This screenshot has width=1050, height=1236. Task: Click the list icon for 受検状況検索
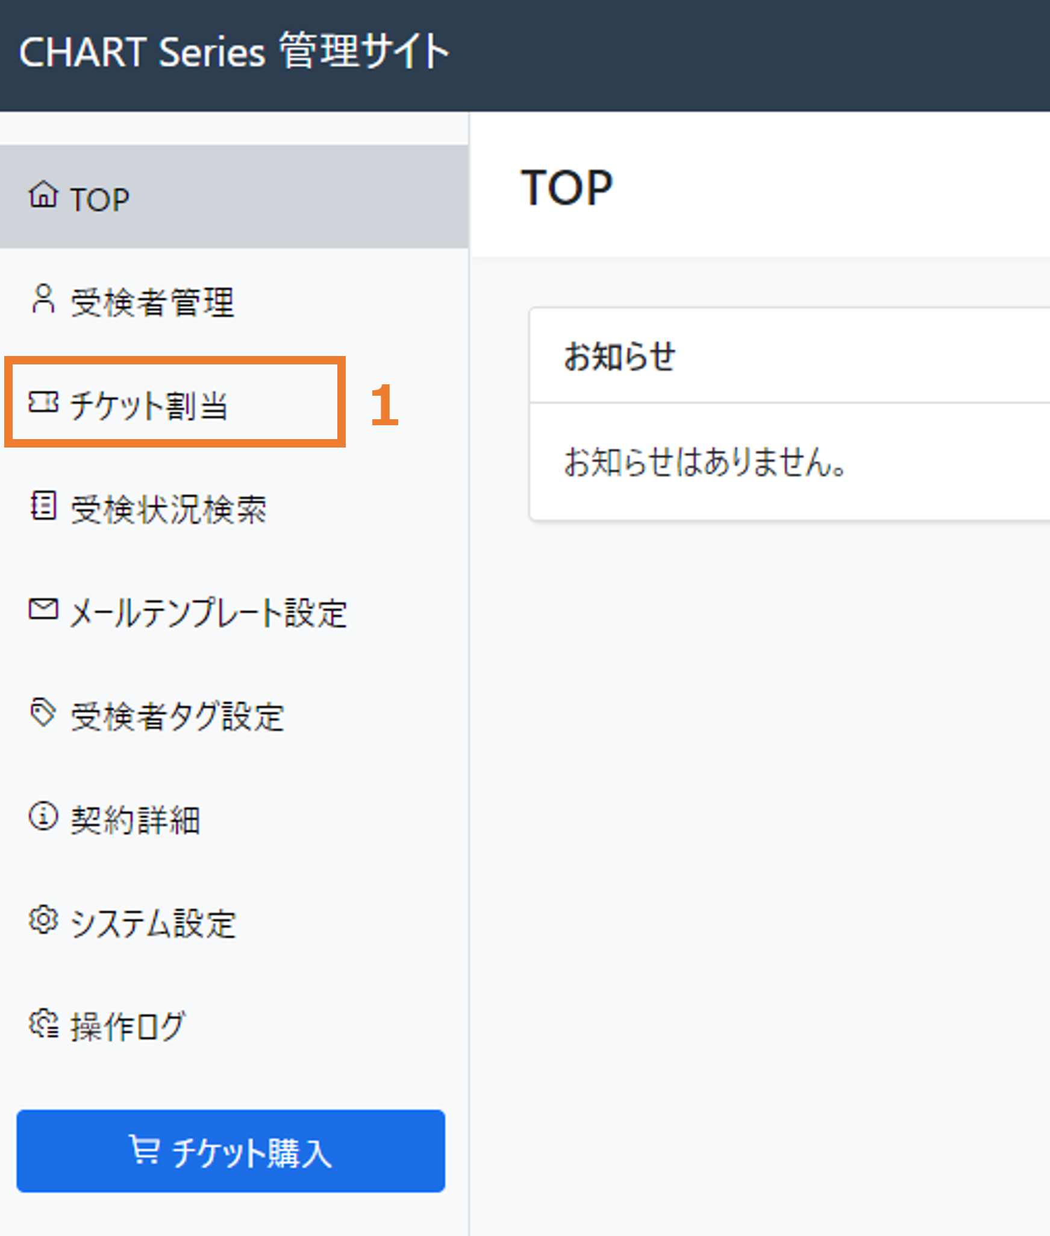(x=43, y=505)
